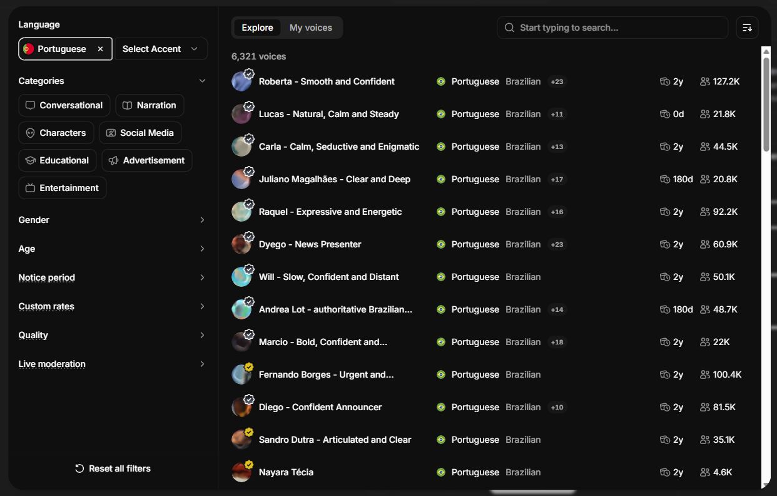Click Juliano Magalhães avatar icon
The width and height of the screenshot is (777, 496).
pyautogui.click(x=241, y=179)
